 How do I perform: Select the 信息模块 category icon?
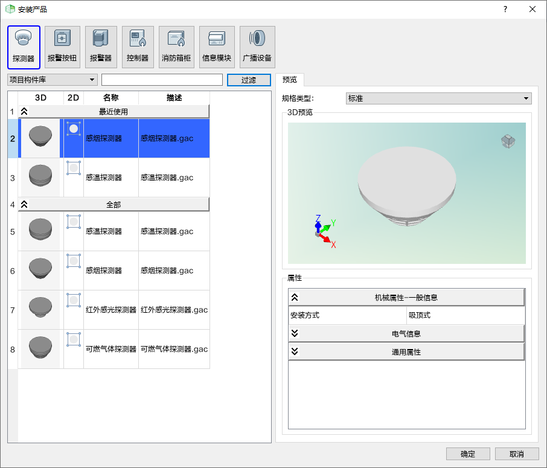point(217,47)
